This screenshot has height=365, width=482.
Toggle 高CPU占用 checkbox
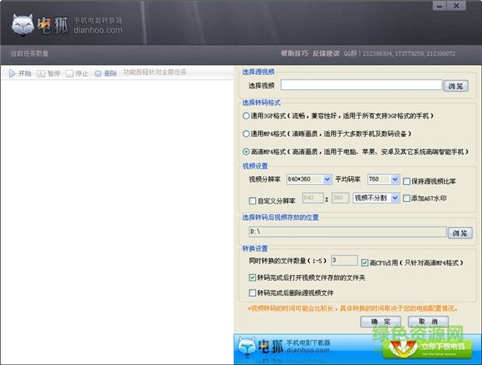point(365,263)
